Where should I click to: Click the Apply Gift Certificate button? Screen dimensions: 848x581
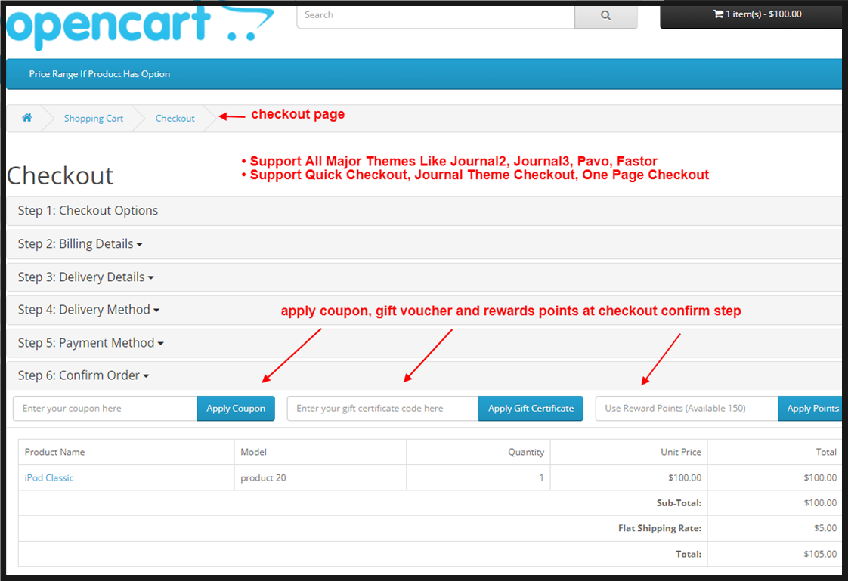(530, 408)
